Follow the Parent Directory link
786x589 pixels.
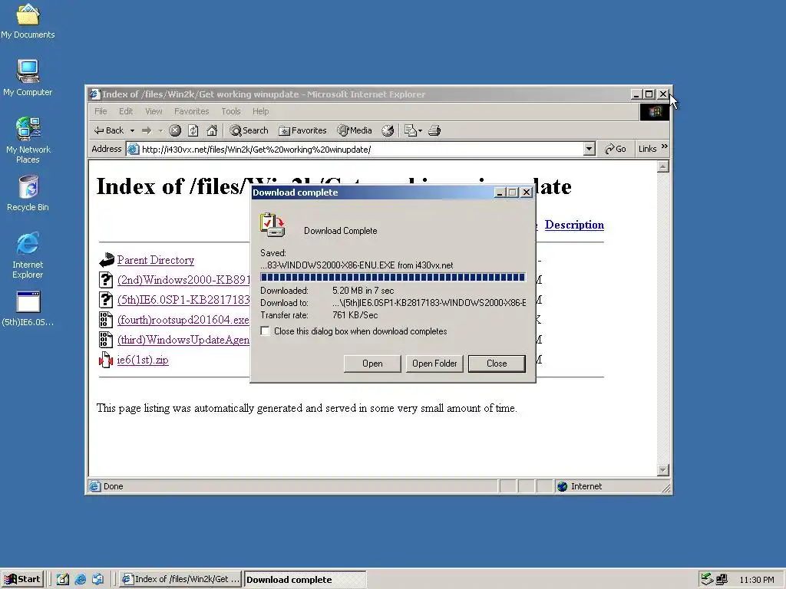(x=155, y=260)
